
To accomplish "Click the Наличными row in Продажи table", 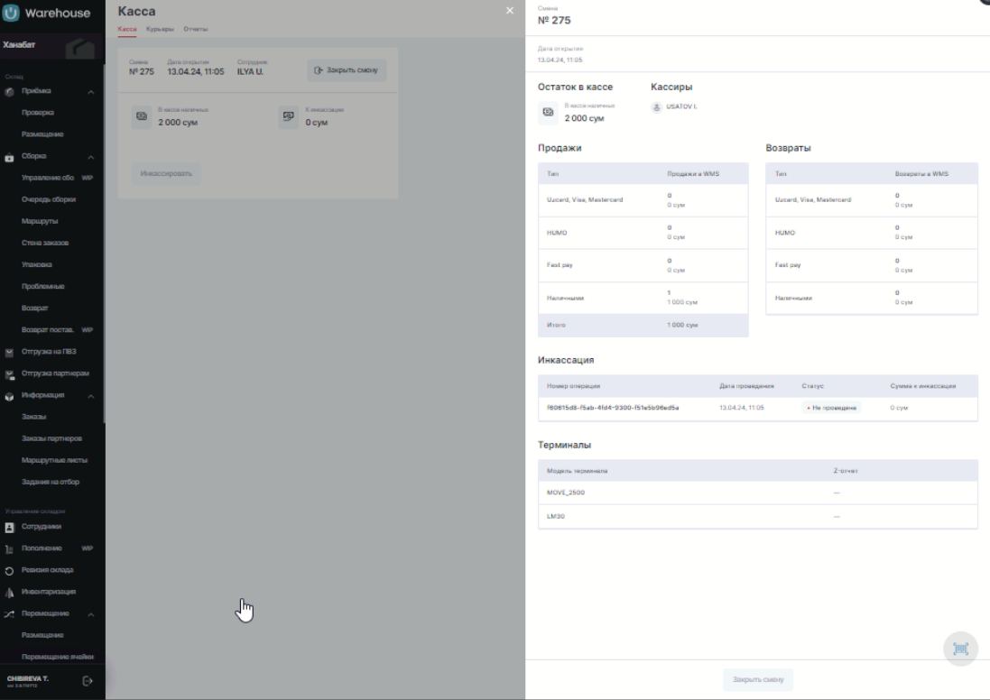I will (x=643, y=298).
